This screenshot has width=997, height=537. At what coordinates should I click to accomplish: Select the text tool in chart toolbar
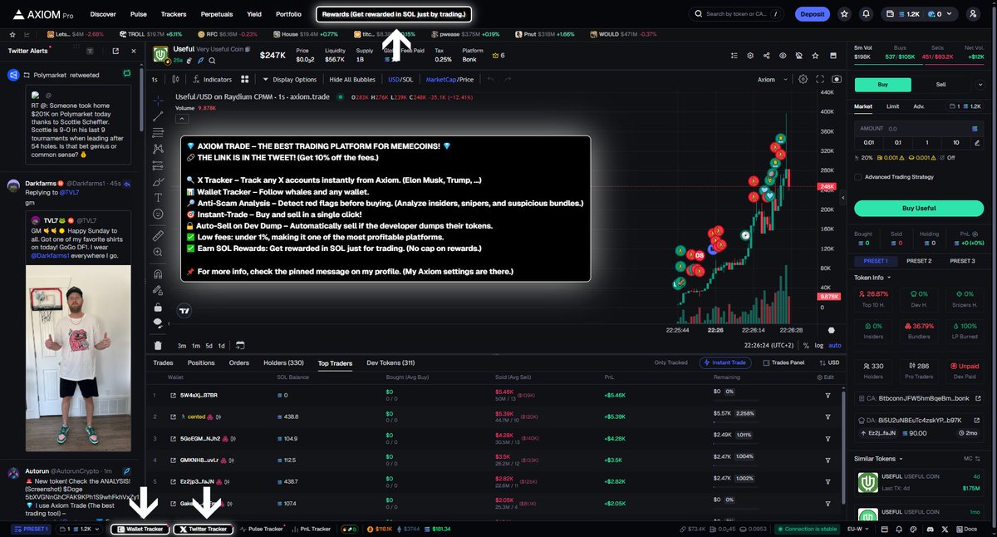(x=158, y=198)
